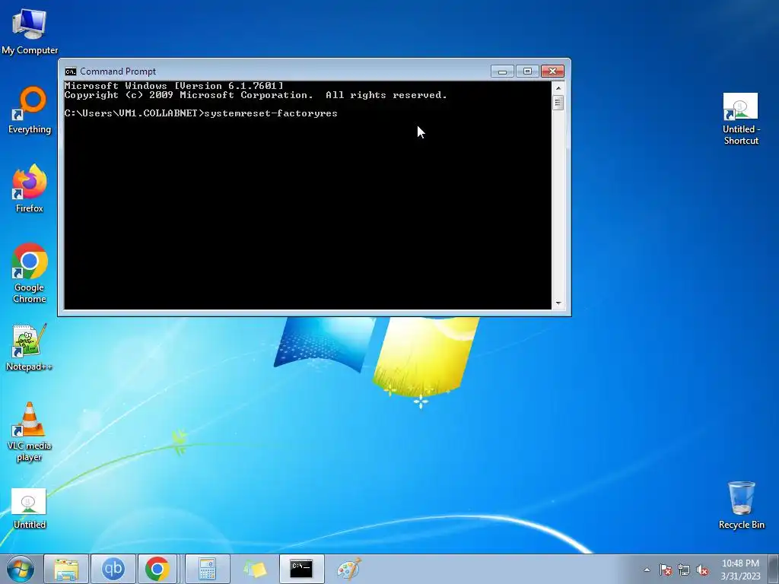Click the typed systemreset-factoryres command text

(x=271, y=113)
